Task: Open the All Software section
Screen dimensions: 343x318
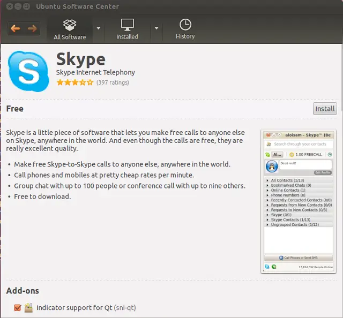Action: 70,30
